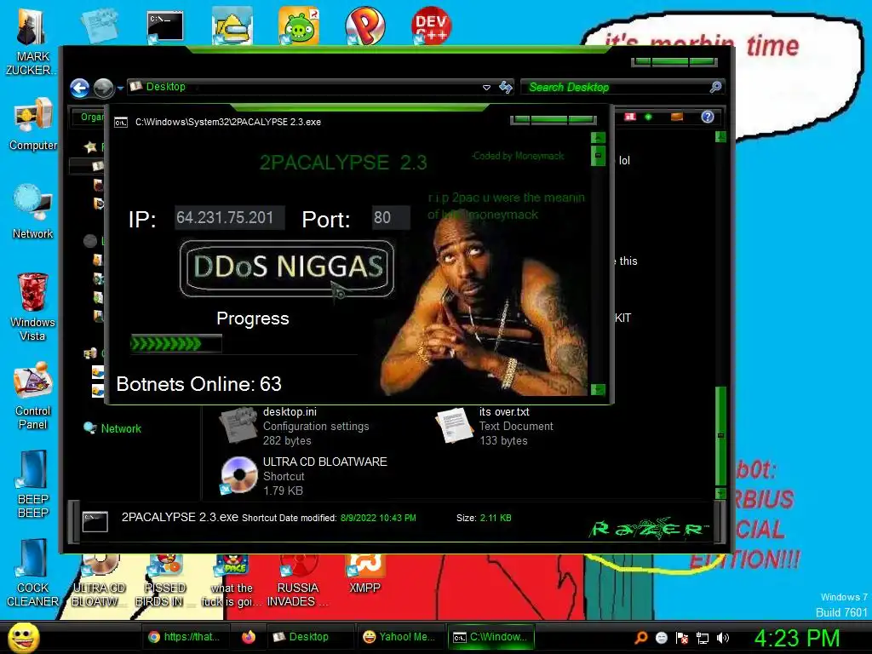Image resolution: width=872 pixels, height=654 pixels.
Task: Select the 'its over.txt' text document
Action: point(495,426)
